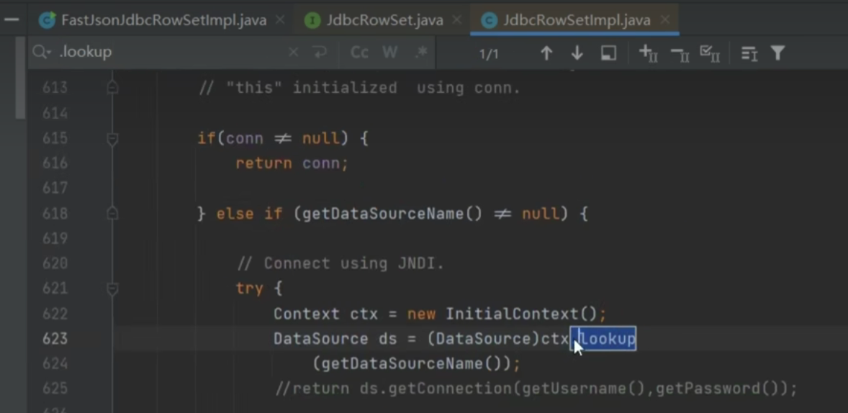Go to previous search occurrence arrow
The width and height of the screenshot is (848, 413).
tap(546, 53)
